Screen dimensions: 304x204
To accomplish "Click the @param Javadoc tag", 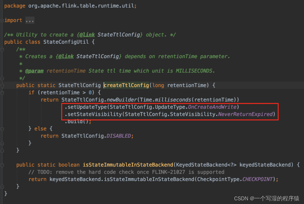I will 34,71.
